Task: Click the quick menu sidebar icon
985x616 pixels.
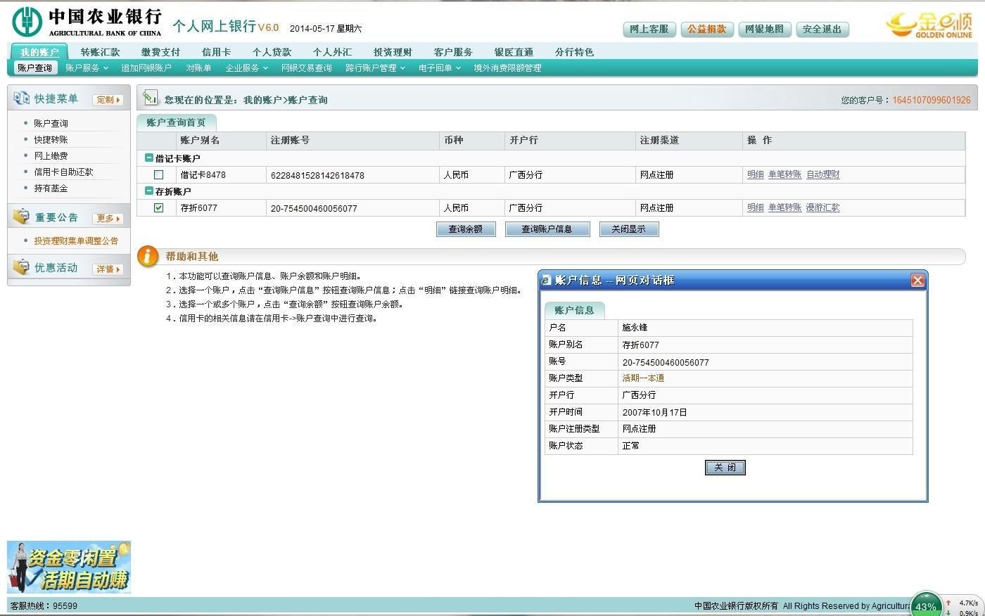Action: [21, 98]
